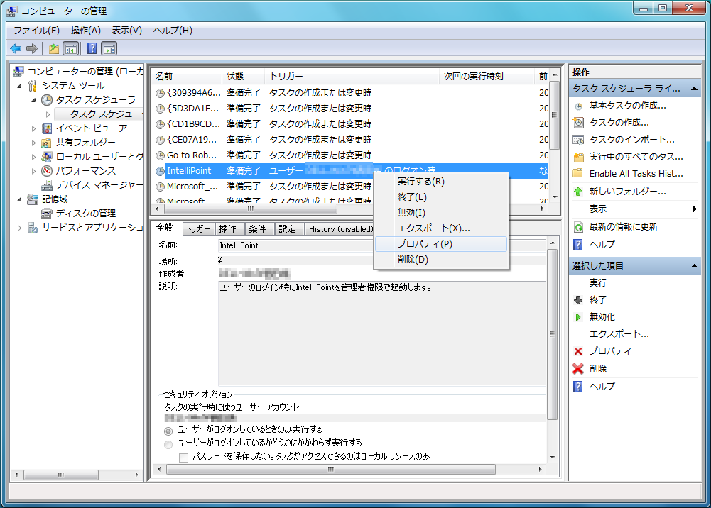711x508 pixels.
Task: Open ディスクの管理 in the tree
Action: coord(86,213)
